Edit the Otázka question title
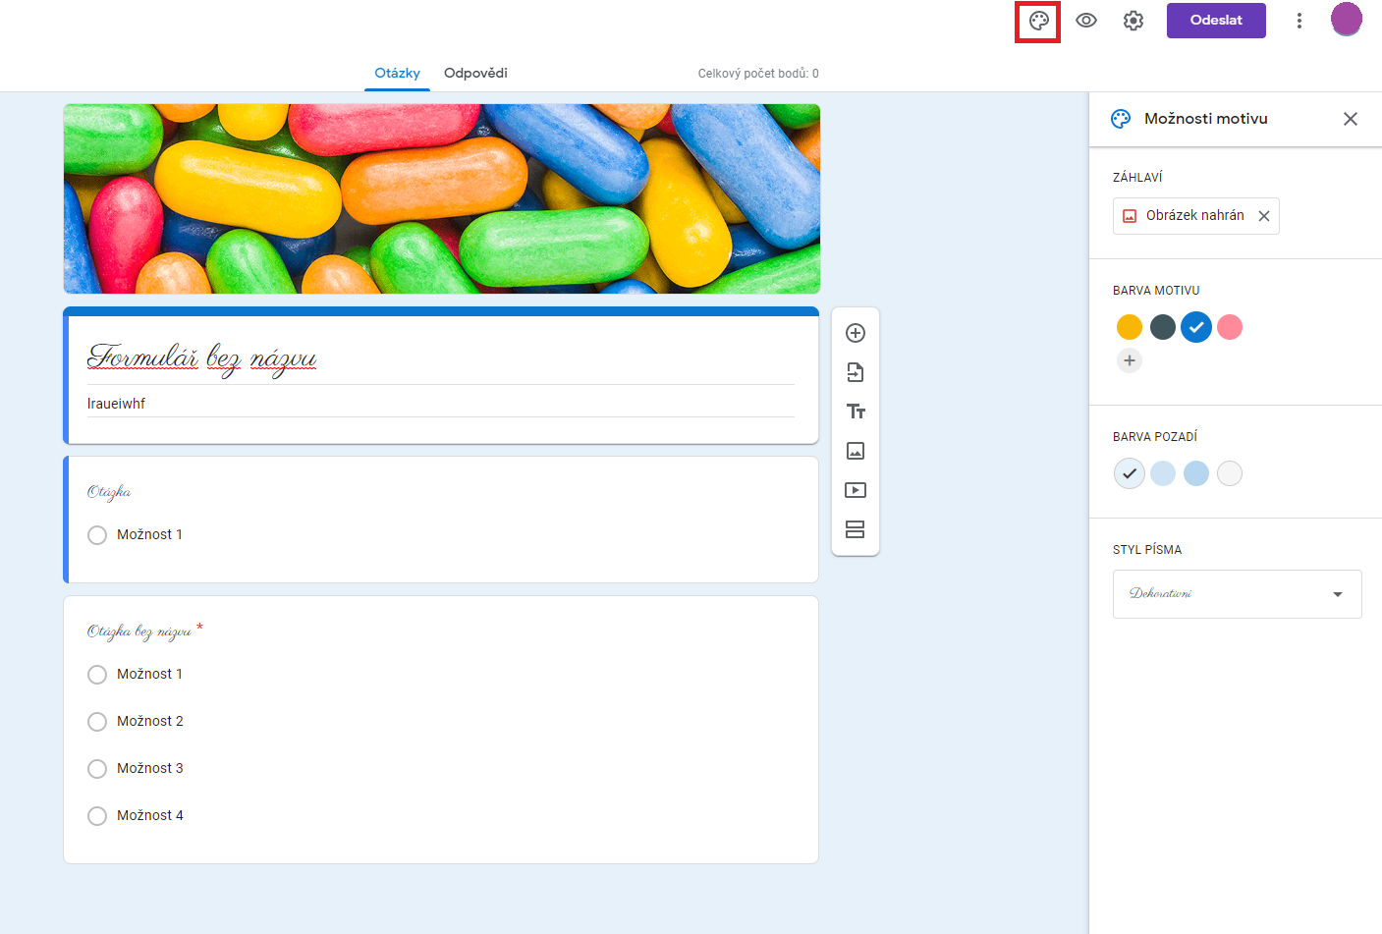 (109, 492)
